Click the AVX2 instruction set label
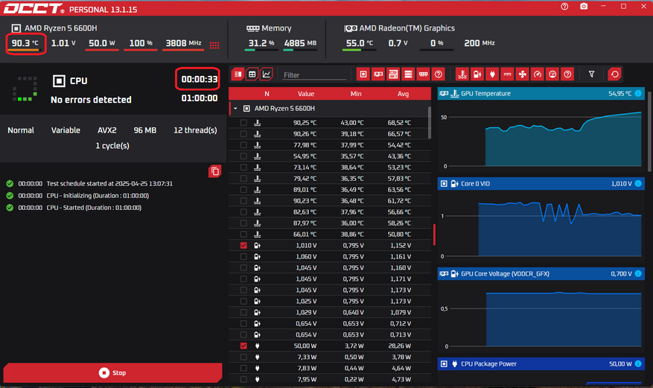 [x=107, y=130]
